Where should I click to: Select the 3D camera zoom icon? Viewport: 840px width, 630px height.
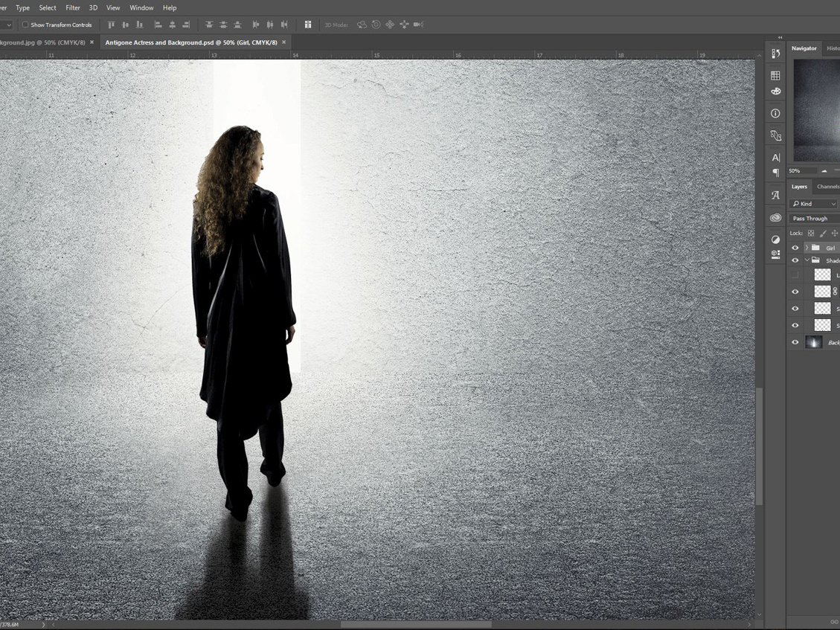pos(418,25)
